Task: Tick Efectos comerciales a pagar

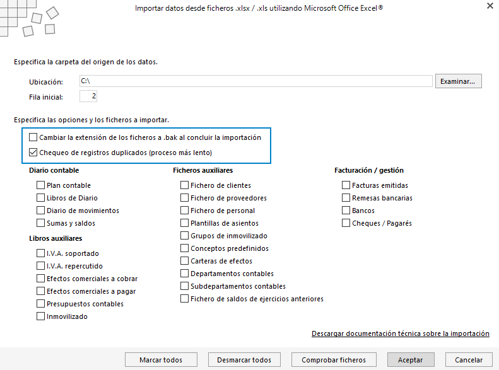Action: tap(40, 291)
